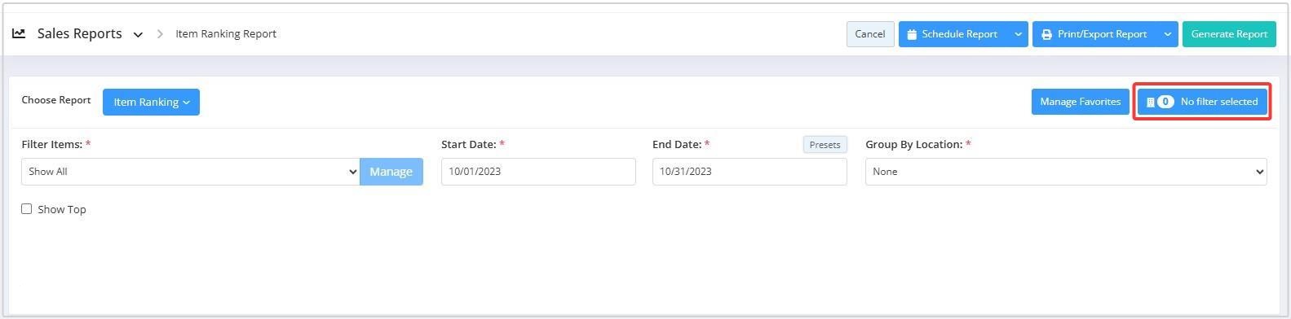Click the End Date input field

point(749,172)
